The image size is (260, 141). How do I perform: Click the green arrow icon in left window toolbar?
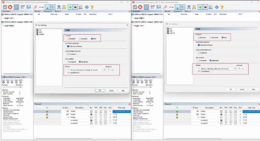[70, 7]
